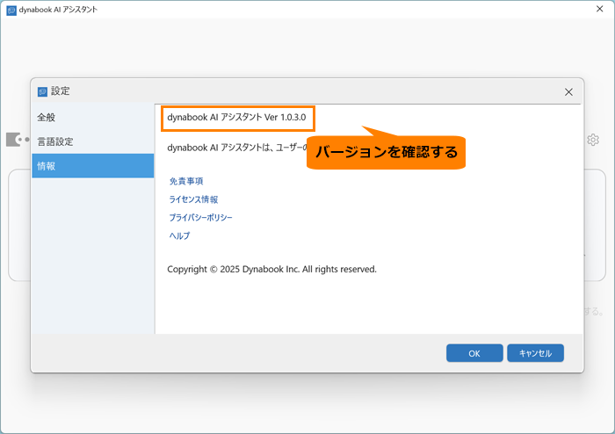
Task: Click the dynabook AI アシスタント app icon
Action: pos(11,11)
